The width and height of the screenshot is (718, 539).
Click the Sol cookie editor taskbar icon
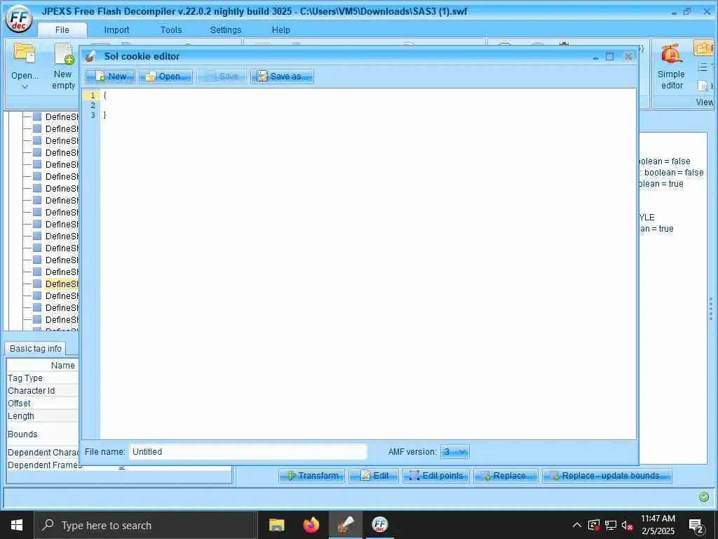coord(346,525)
